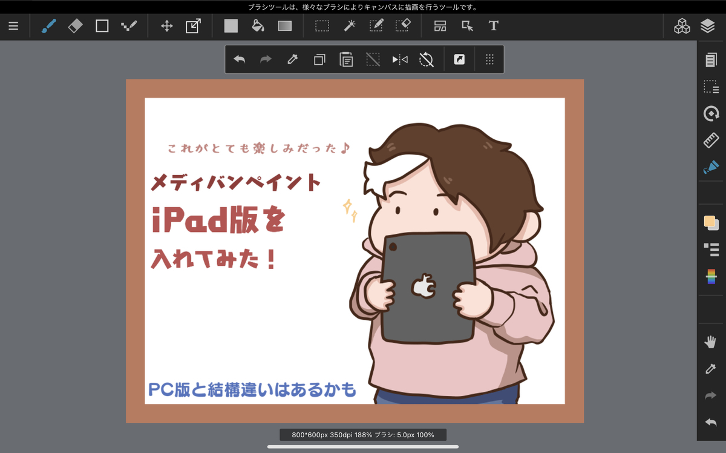Click the Copy icon in floating toolbar
726x453 pixels.
point(319,59)
